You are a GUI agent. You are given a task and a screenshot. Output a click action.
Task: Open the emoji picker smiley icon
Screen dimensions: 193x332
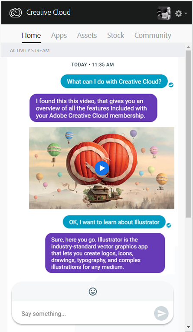[93, 292]
